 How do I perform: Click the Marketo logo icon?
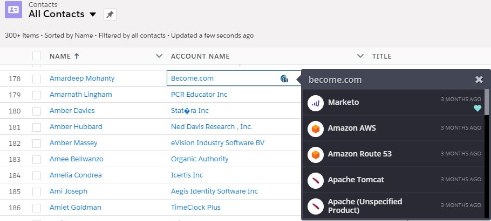pyautogui.click(x=316, y=103)
